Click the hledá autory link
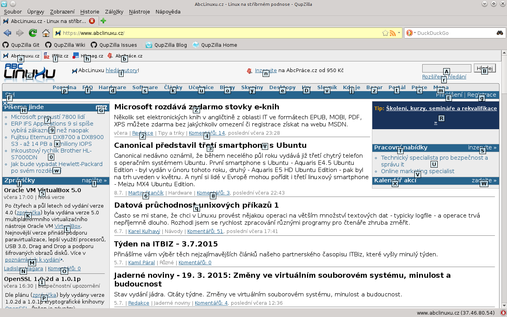 [x=122, y=71]
